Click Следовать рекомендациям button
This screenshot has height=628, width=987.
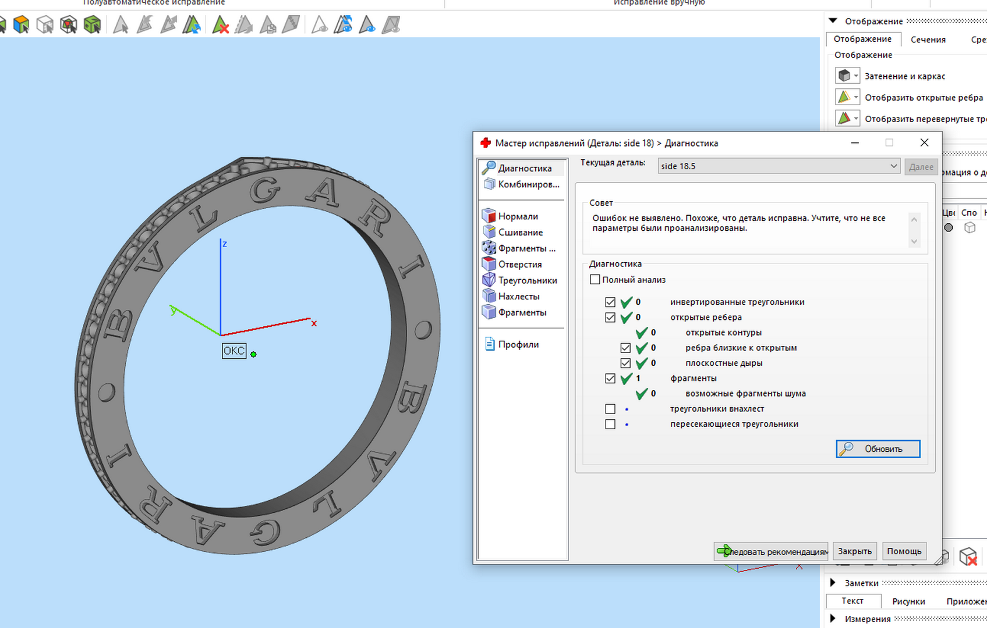tap(771, 551)
